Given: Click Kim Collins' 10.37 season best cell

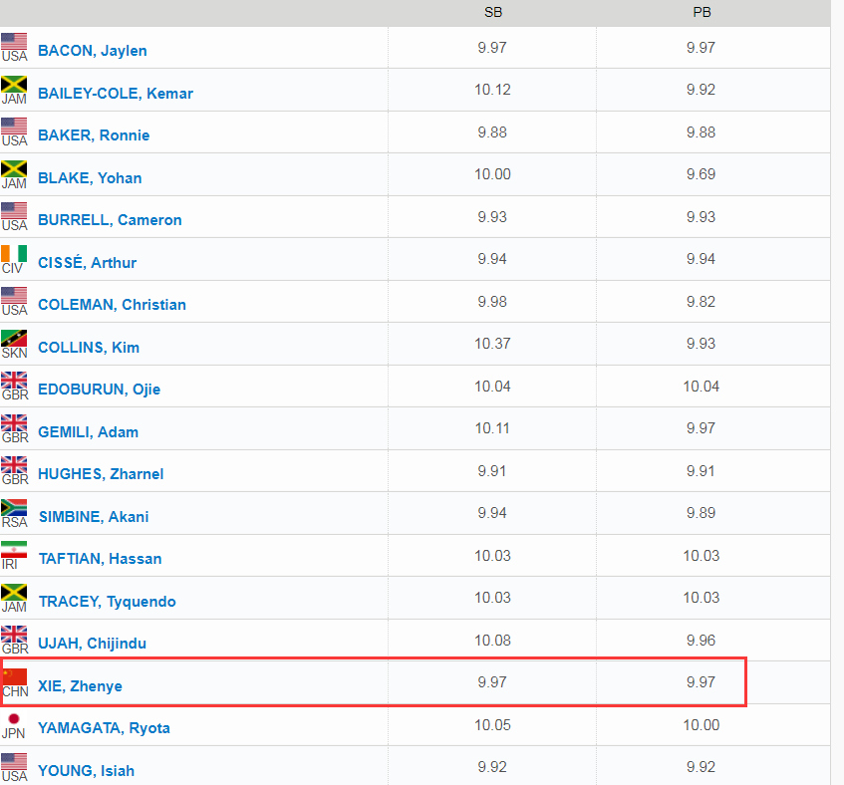Looking at the screenshot, I should click(493, 344).
